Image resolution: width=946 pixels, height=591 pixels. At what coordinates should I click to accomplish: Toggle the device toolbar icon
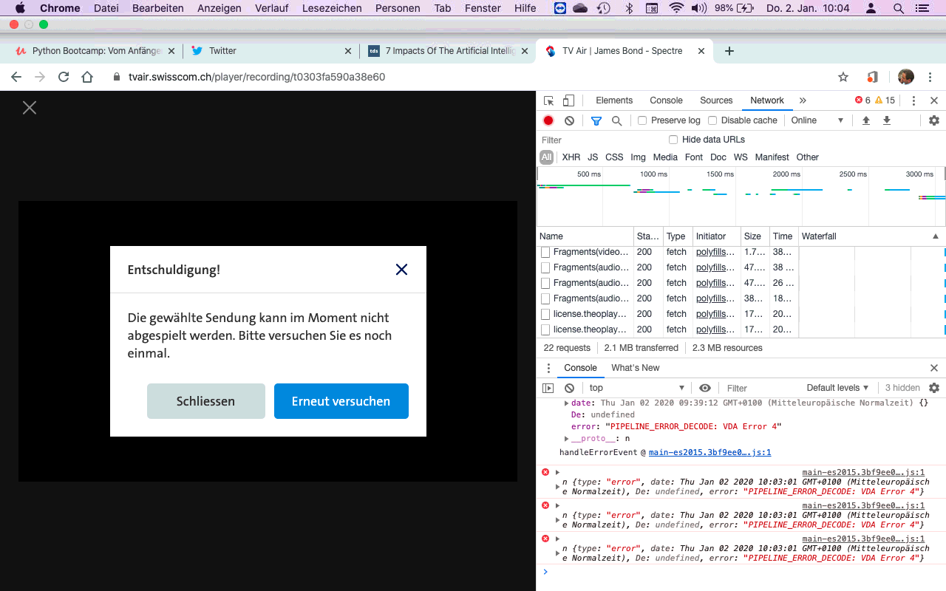pos(568,100)
